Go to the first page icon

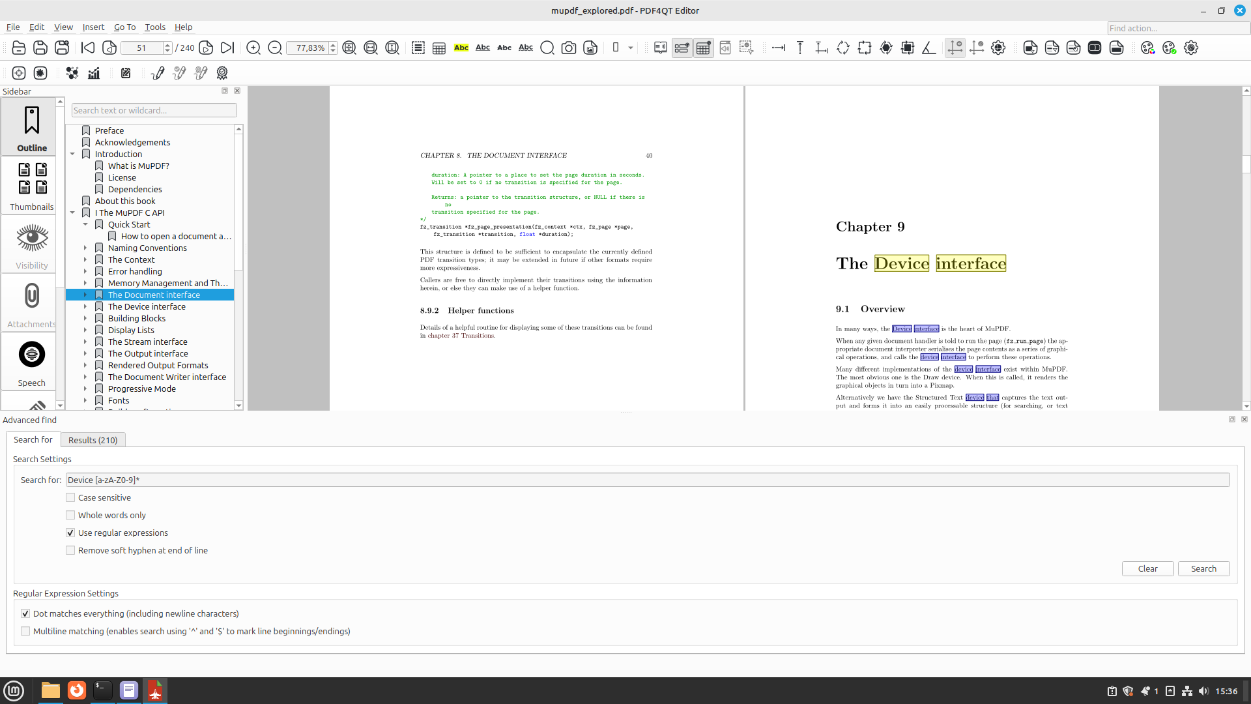88,48
